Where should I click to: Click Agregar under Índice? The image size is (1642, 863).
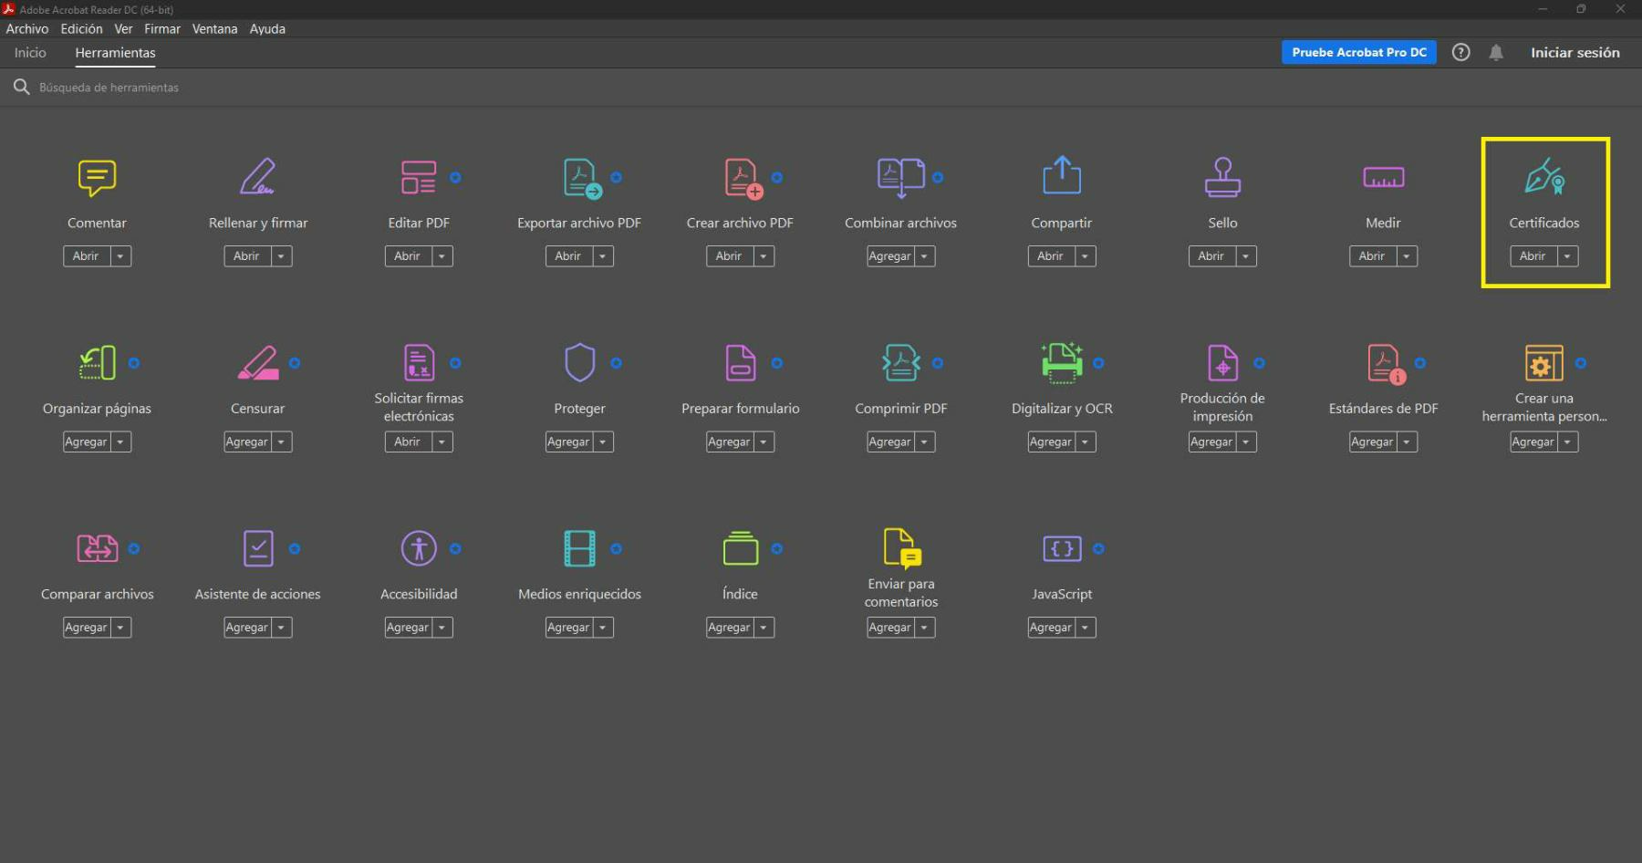click(x=729, y=628)
